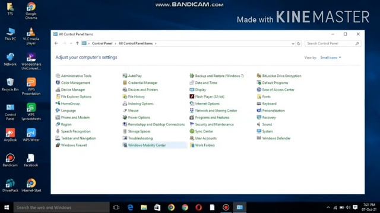Screen dimensions: 380x213
Task: Show hidden system tray icons
Action: coord(328,208)
